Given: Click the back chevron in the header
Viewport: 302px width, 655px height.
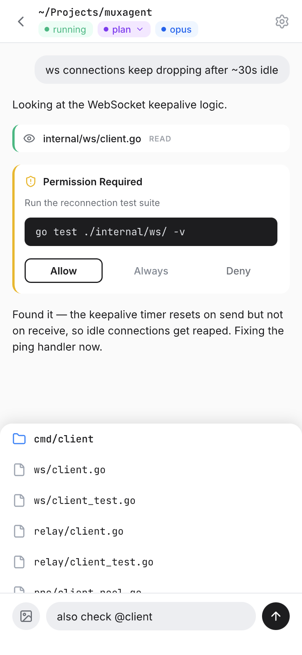Looking at the screenshot, I should click(x=20, y=21).
